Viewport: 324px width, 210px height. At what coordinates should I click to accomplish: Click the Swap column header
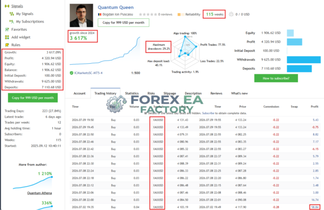click(x=294, y=106)
